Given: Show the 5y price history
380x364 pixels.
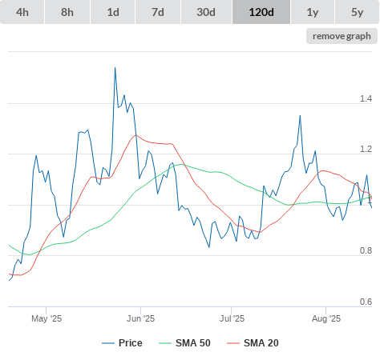Looking at the screenshot, I should (358, 12).
